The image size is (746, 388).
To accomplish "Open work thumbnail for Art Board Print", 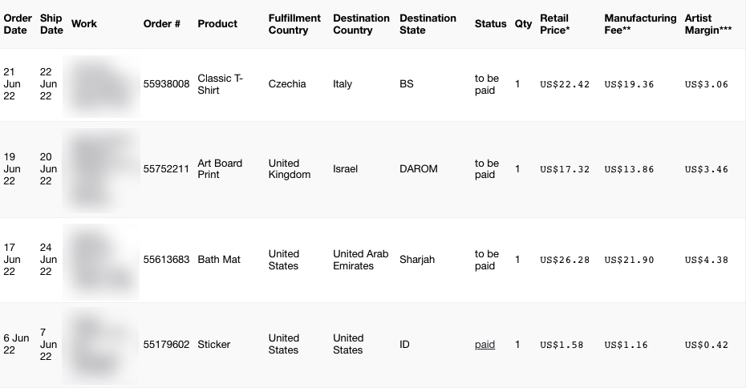I will coord(101,170).
